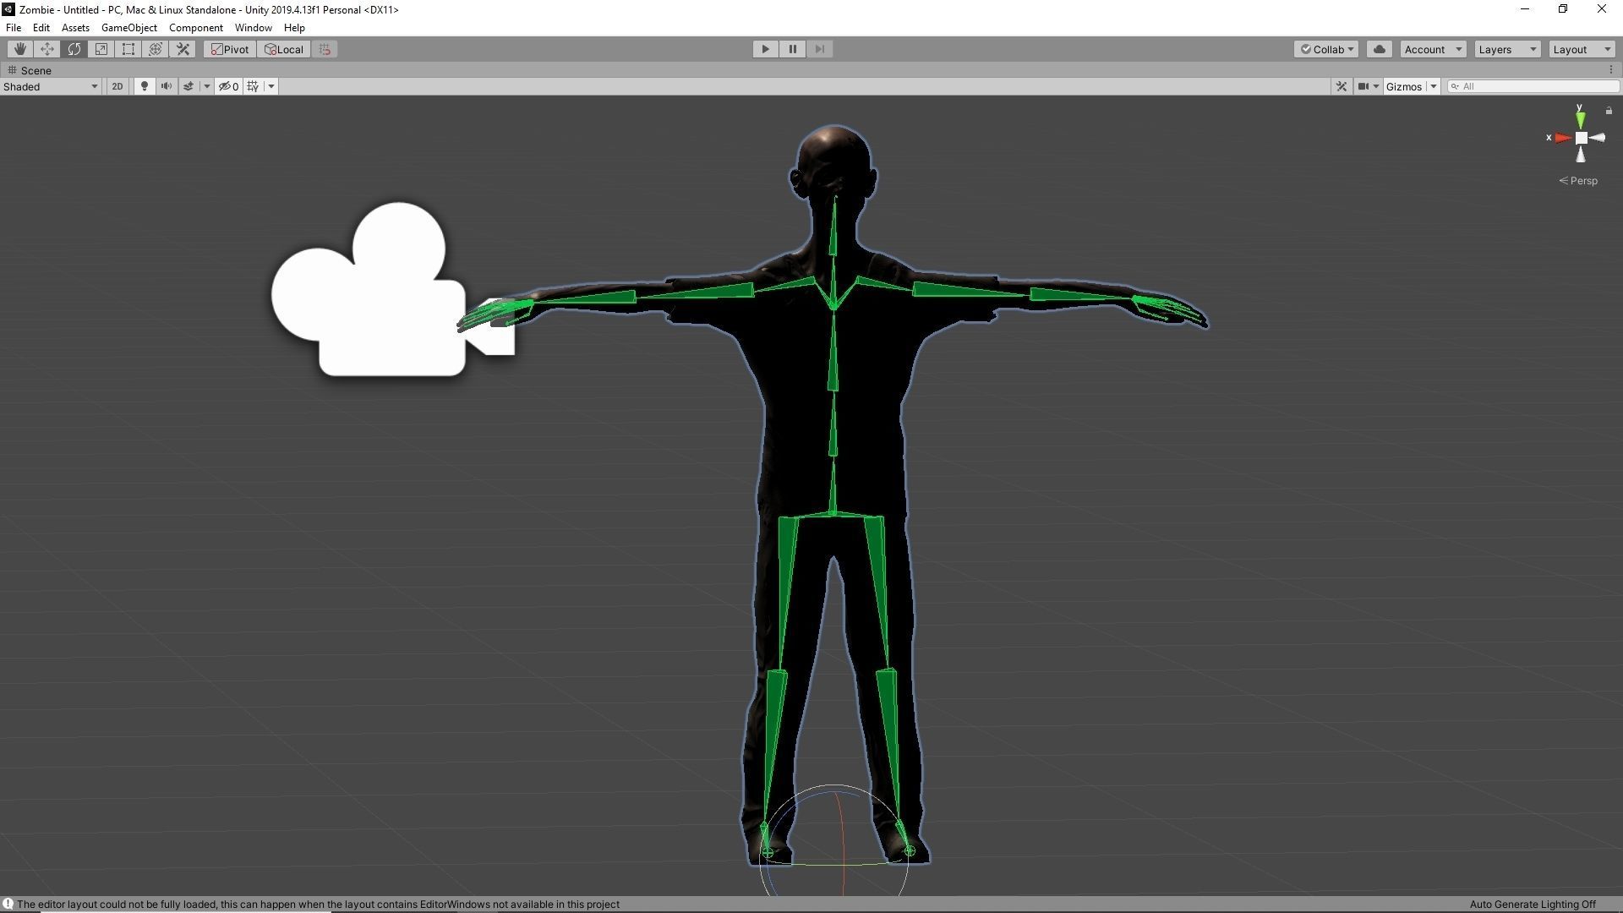This screenshot has width=1623, height=913.
Task: Click the view gizmo center cube
Action: (x=1581, y=138)
